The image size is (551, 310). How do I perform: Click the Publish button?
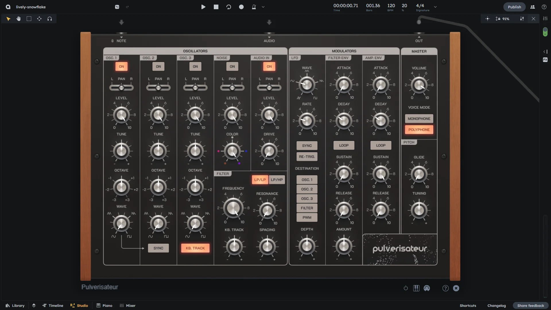(x=514, y=7)
